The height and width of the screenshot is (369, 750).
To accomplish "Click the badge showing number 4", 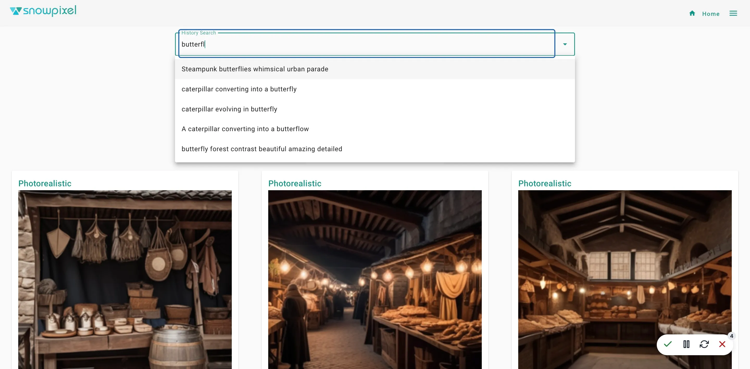I will tap(731, 336).
